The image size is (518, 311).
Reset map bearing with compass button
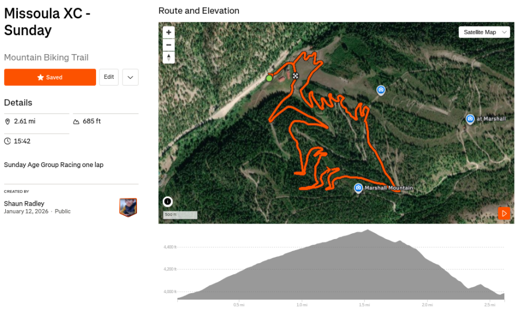[x=169, y=57]
